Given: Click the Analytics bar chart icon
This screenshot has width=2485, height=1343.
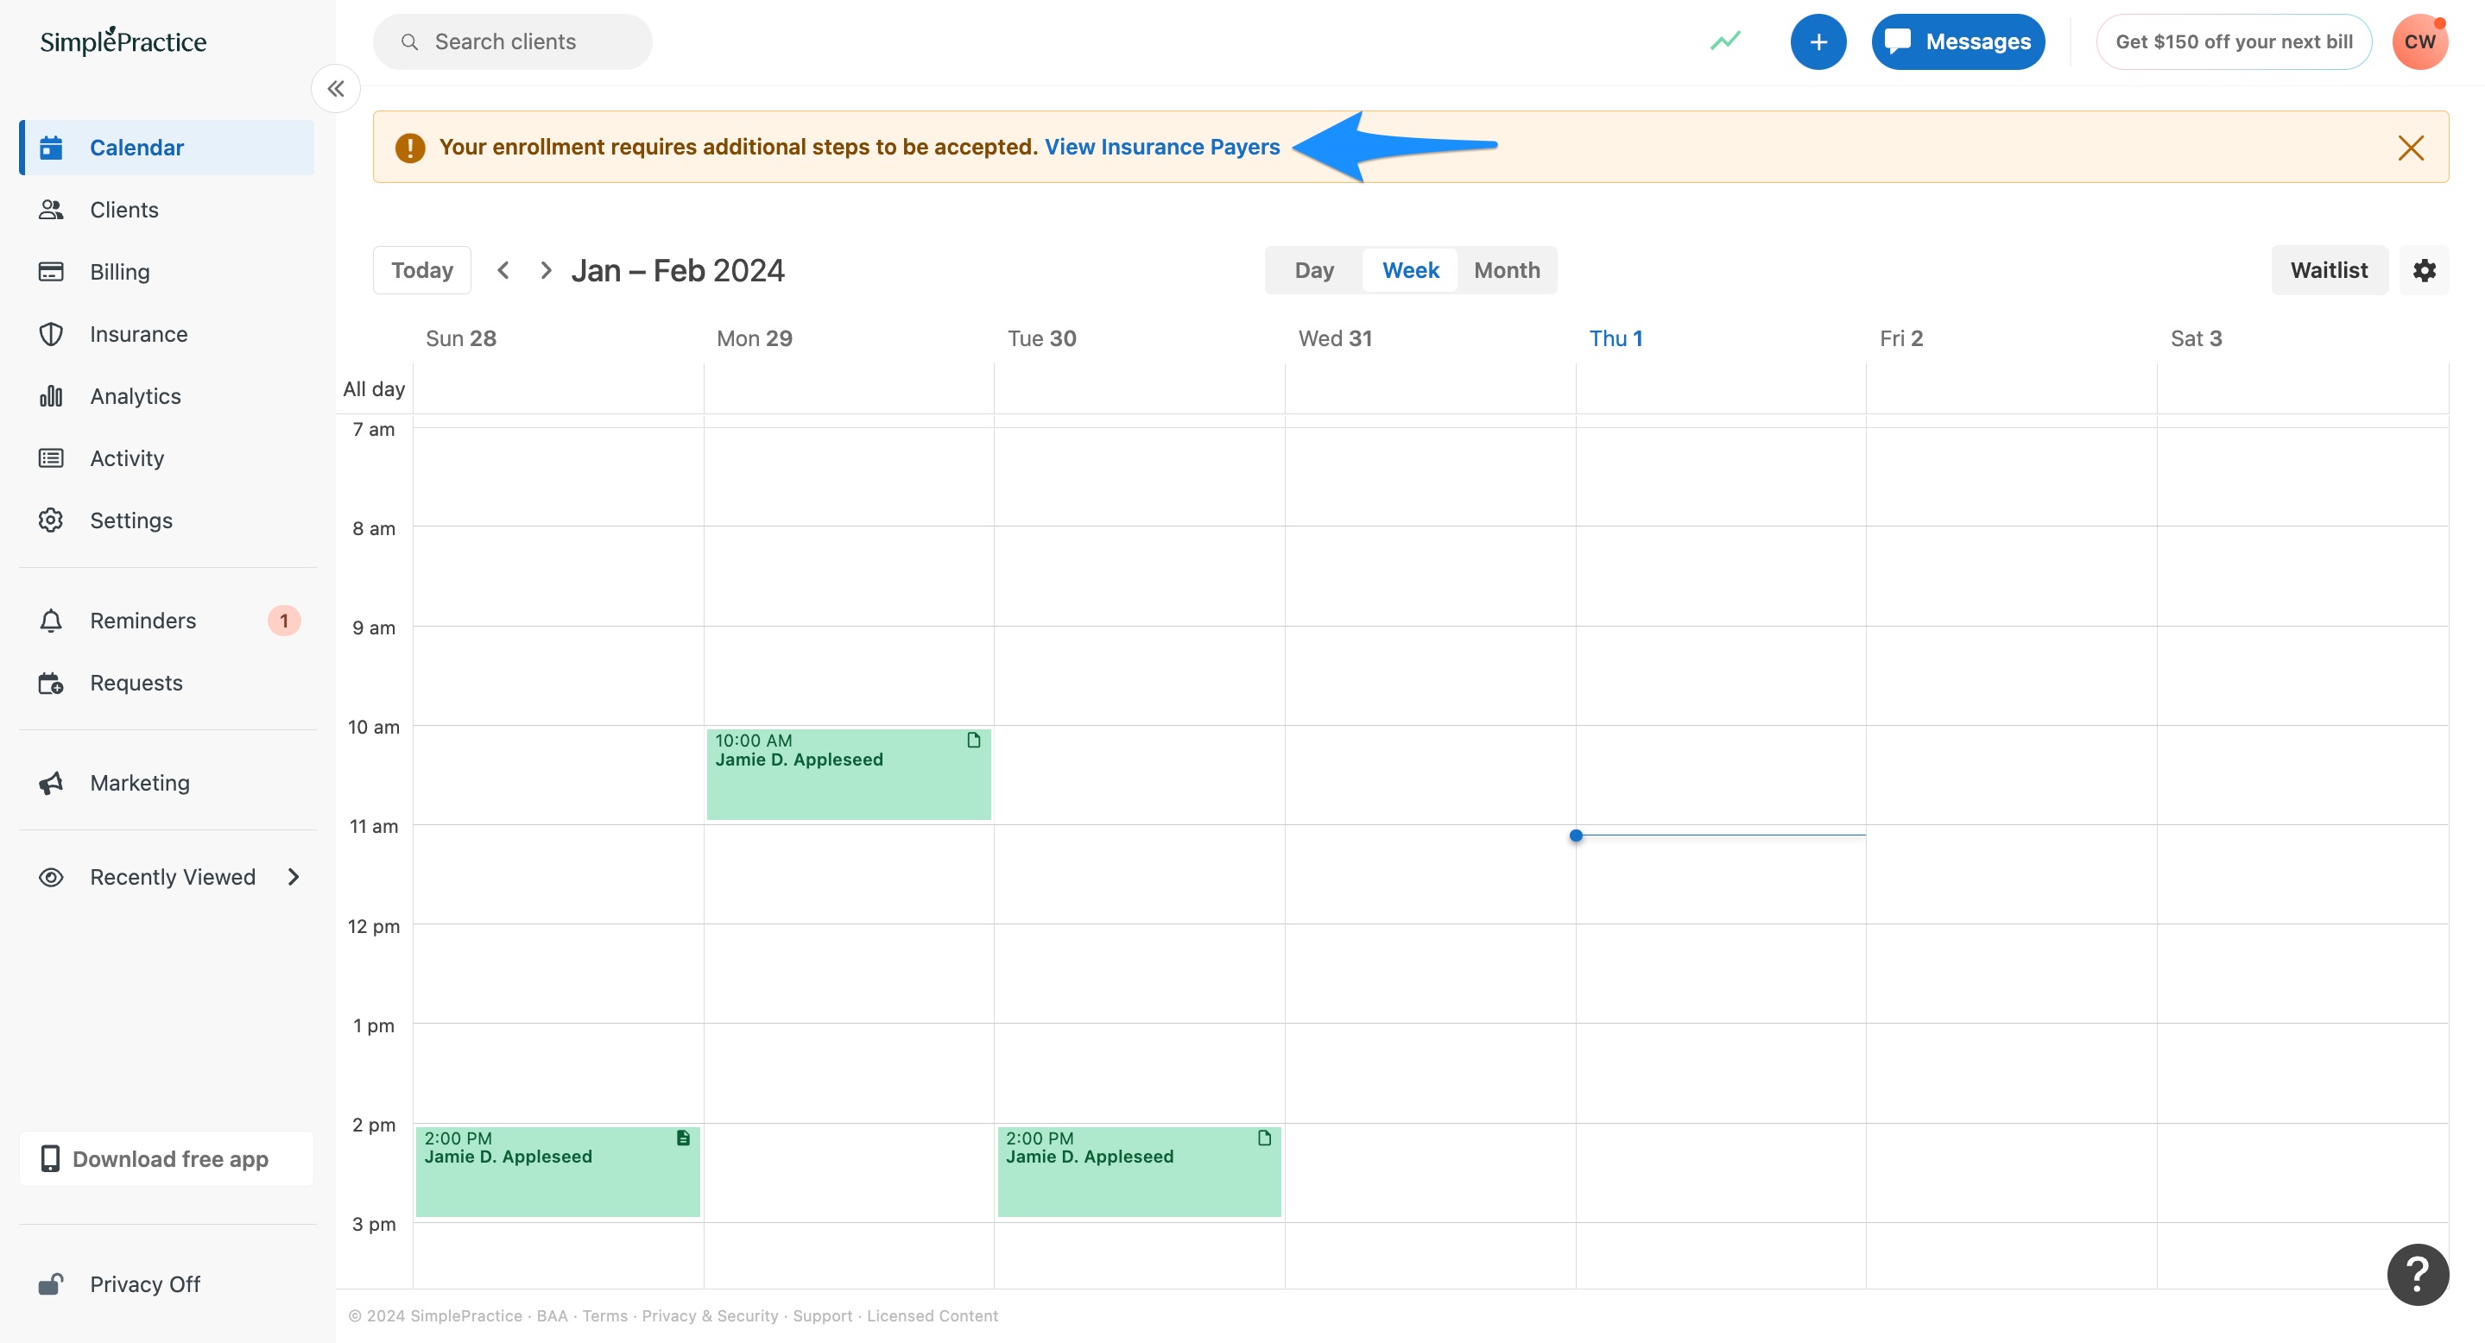Looking at the screenshot, I should [x=51, y=396].
